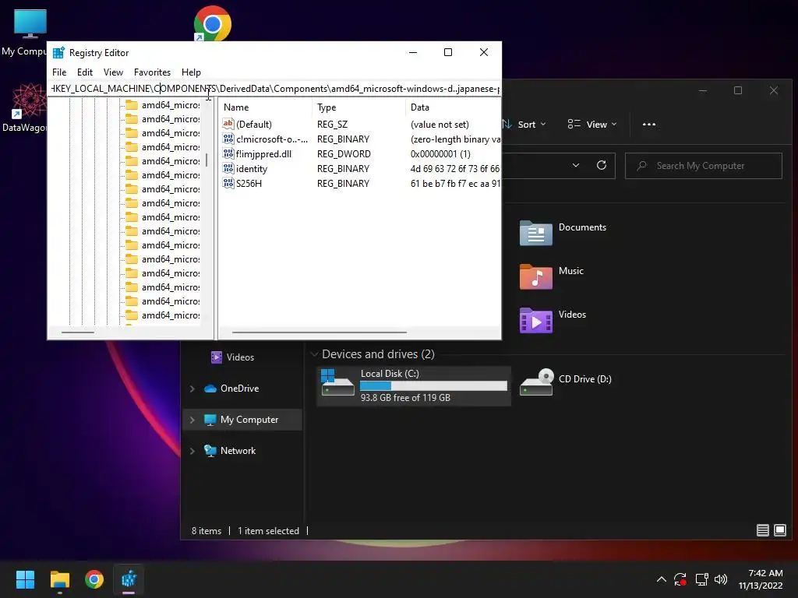The image size is (798, 598).
Task: Select the c!microsoft-o..-... binary value
Action: coord(272,139)
